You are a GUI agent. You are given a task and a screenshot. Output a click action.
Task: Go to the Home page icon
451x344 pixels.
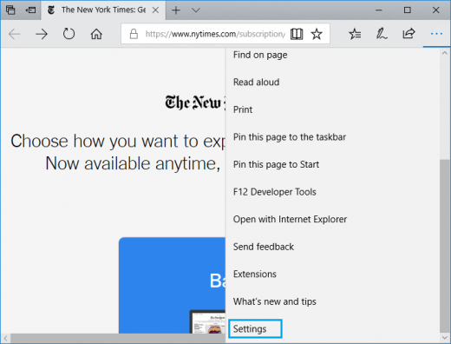pyautogui.click(x=96, y=34)
